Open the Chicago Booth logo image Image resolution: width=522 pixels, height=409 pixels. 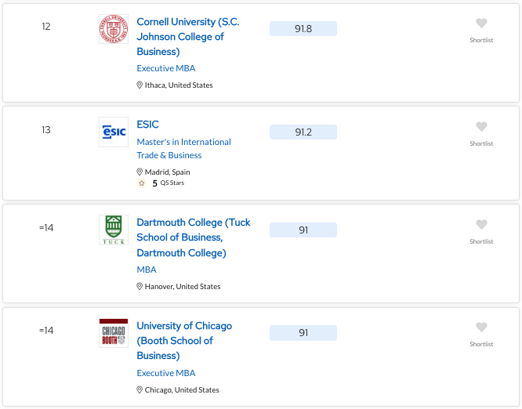(114, 333)
